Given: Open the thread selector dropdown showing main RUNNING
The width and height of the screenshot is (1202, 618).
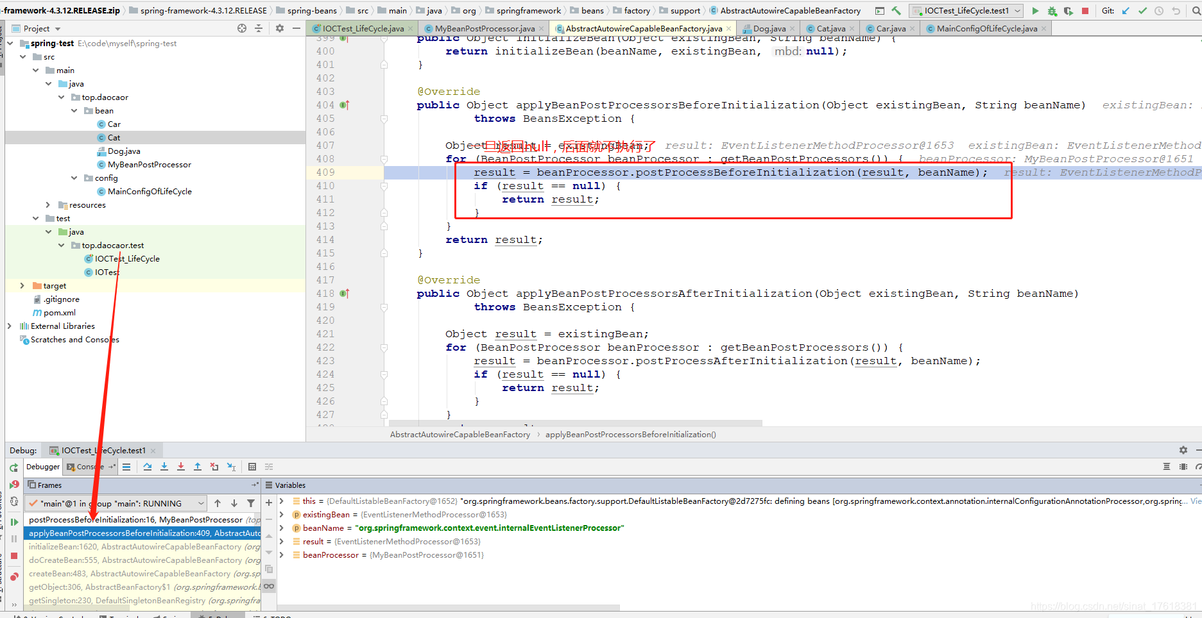Looking at the screenshot, I should coord(116,503).
